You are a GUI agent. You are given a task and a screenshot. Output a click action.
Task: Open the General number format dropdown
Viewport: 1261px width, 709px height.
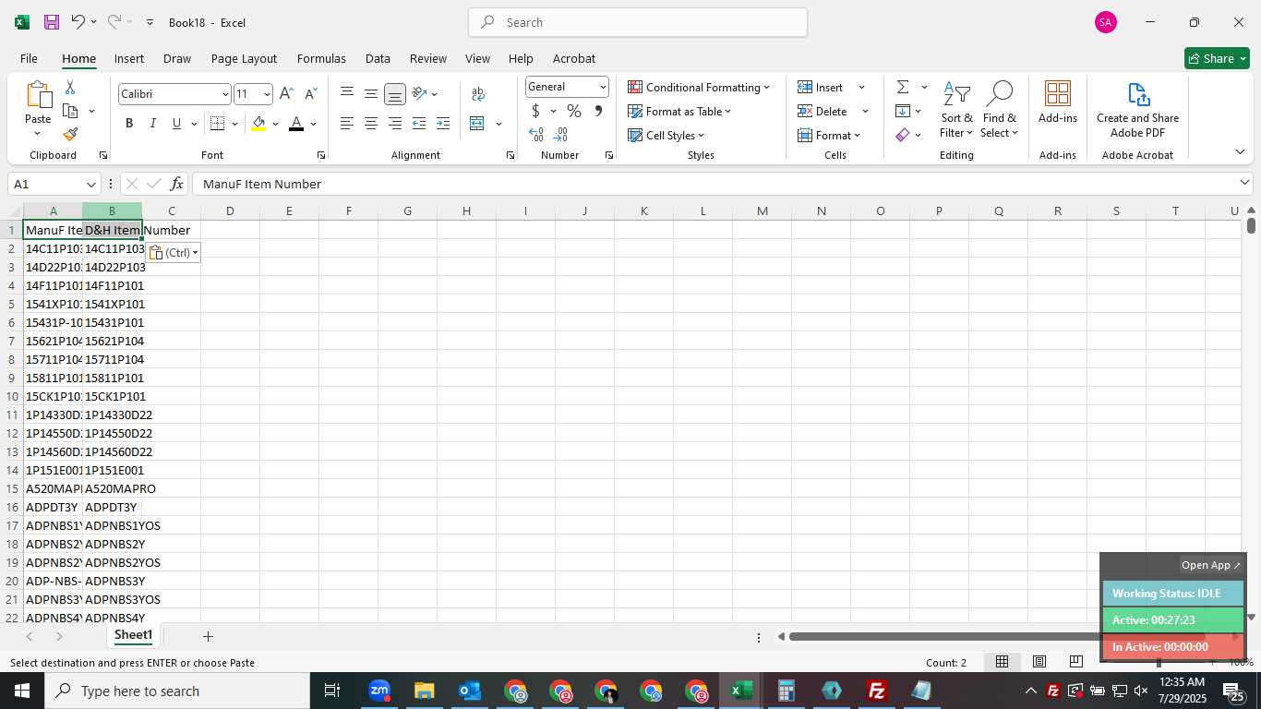pos(603,87)
